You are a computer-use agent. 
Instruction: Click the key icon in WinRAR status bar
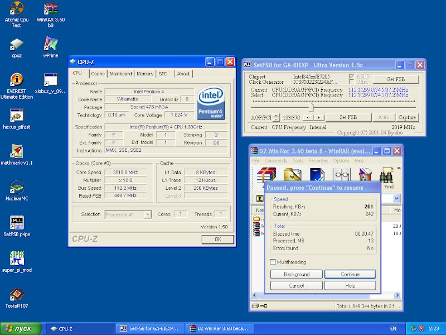(264, 305)
